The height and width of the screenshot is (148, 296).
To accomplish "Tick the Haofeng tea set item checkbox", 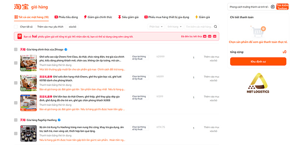I will pyautogui.click(x=16, y=134).
